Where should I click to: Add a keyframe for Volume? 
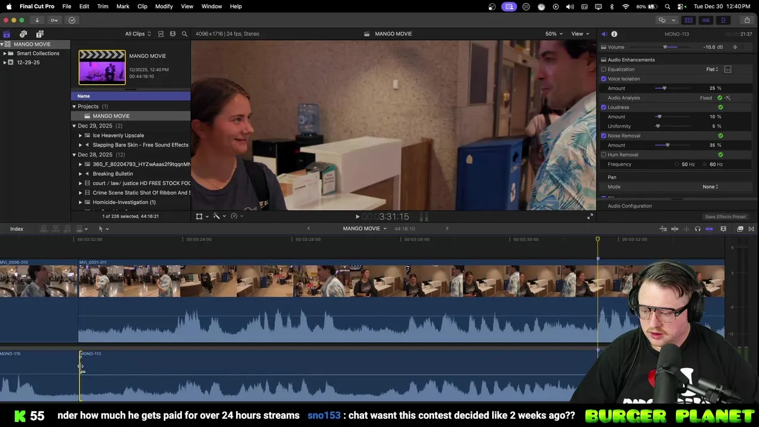tap(735, 47)
